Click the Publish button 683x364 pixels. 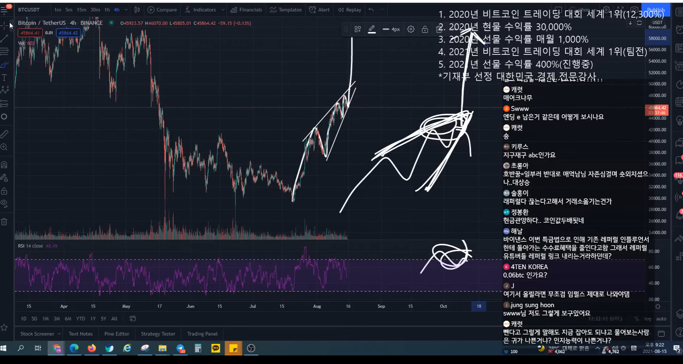point(655,10)
